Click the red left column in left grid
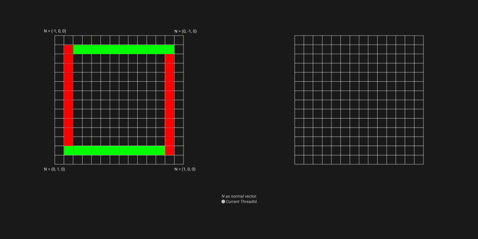The image size is (478, 239). [x=69, y=95]
